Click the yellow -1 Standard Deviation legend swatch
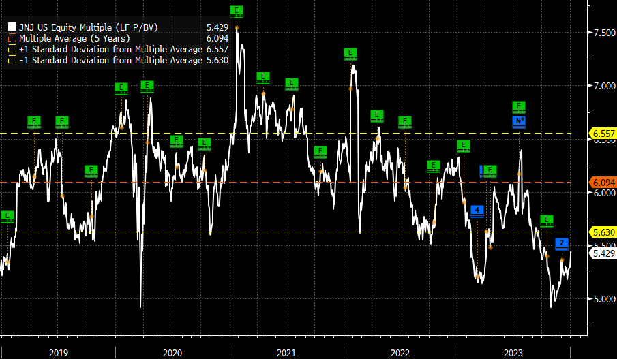Screen dimensions: 617x359 point(12,60)
